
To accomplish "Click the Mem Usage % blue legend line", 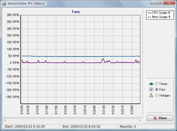I will (x=149, y=17).
